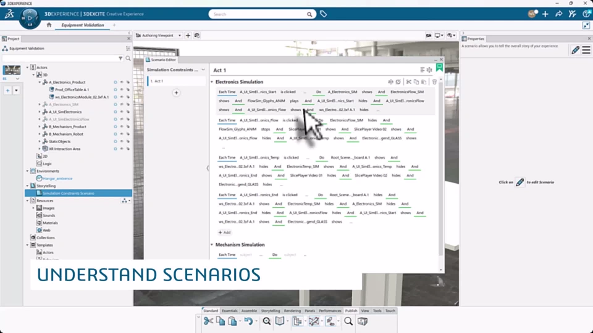Screen dimensions: 593x333
Task: Click the green bookmark icon in the Scenario Editor
Action: (x=439, y=67)
